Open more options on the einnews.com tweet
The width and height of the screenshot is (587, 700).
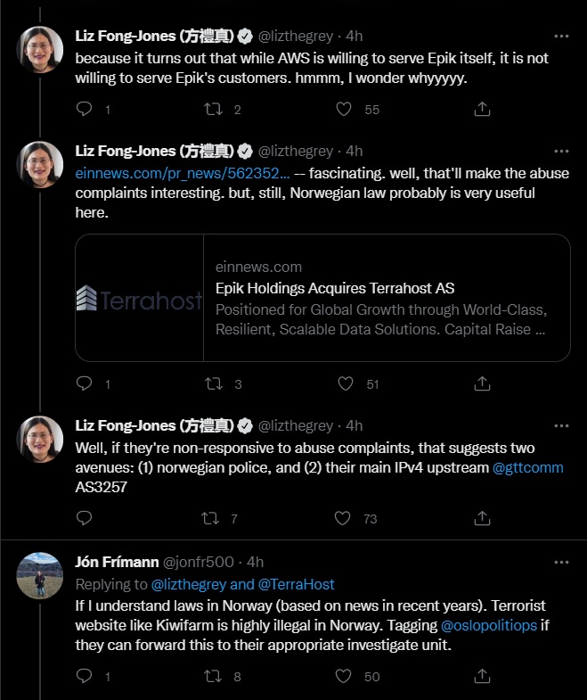pyautogui.click(x=561, y=152)
